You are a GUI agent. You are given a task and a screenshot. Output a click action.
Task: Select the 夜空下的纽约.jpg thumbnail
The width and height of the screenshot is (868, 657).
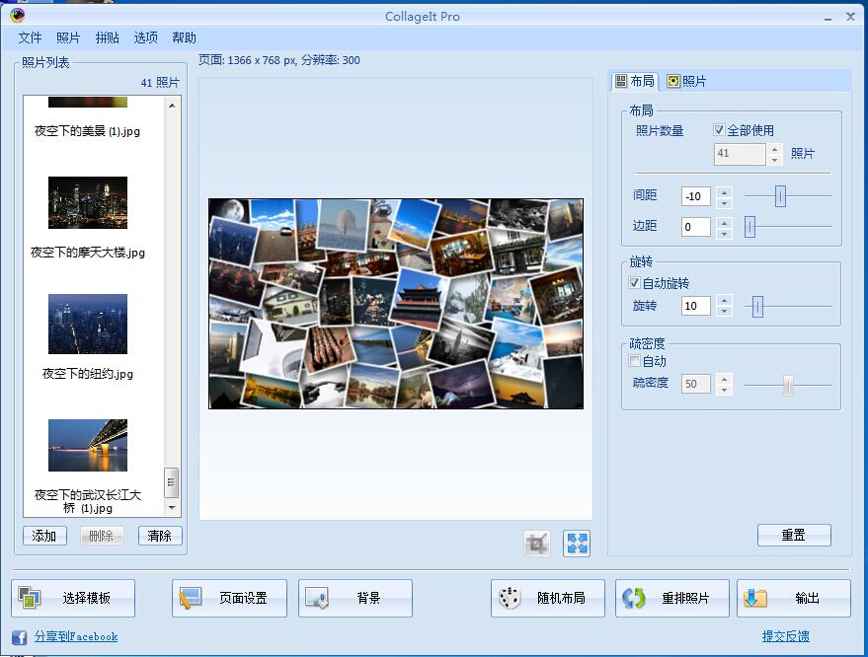click(88, 325)
